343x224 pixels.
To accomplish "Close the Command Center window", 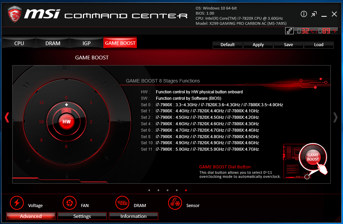I will (x=334, y=14).
